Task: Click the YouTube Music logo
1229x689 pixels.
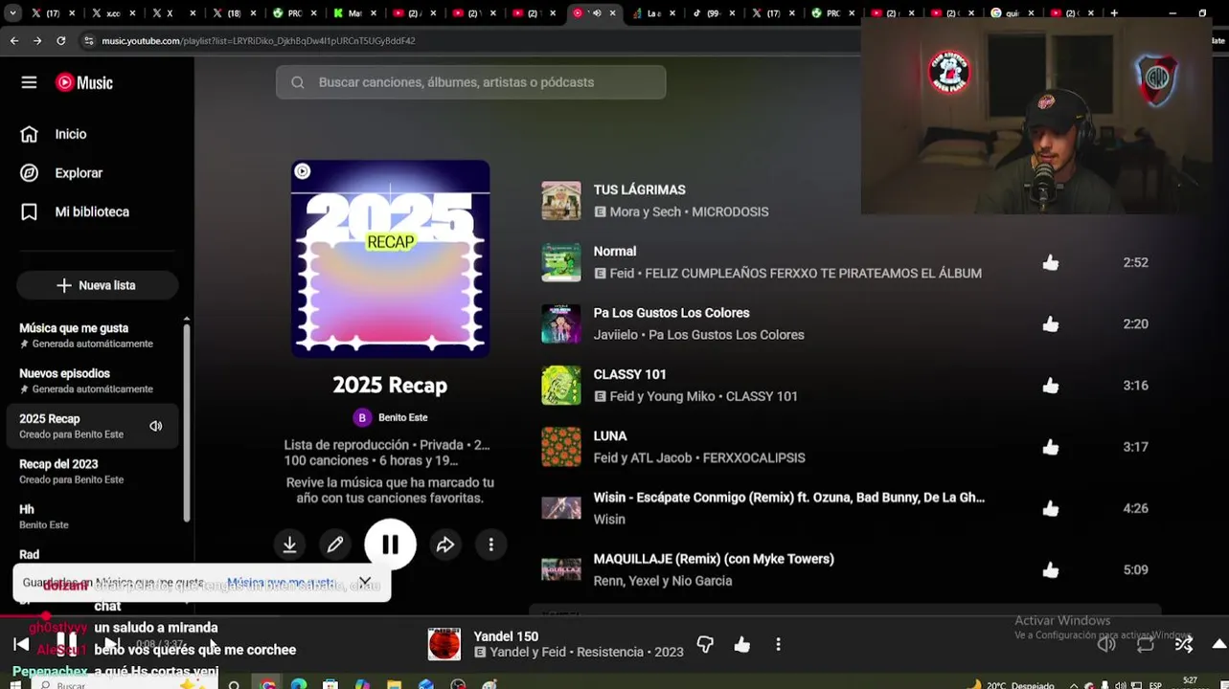Action: 84,82
